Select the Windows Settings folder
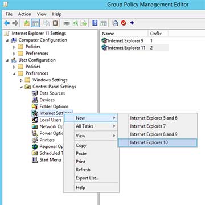This screenshot has width=205, height=205. (x=50, y=80)
